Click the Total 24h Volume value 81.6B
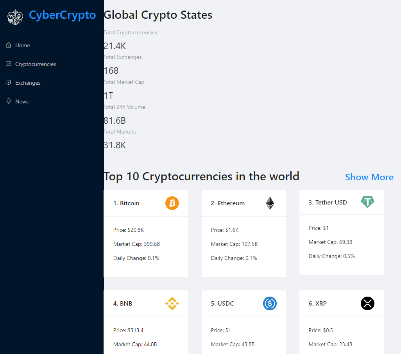The width and height of the screenshot is (401, 354). pyautogui.click(x=115, y=120)
